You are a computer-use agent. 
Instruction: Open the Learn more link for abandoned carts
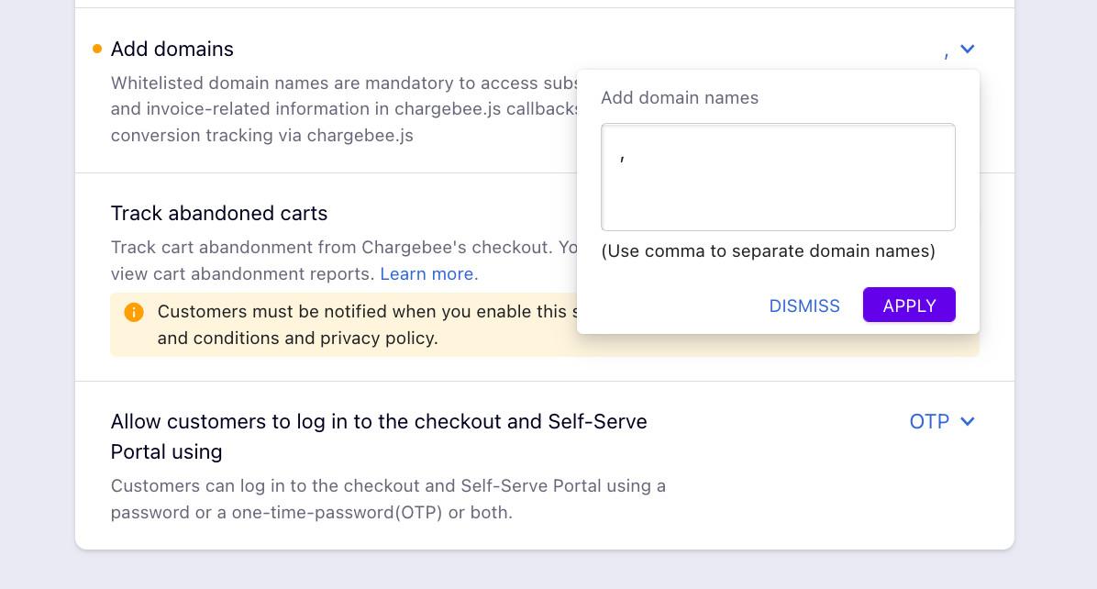pyautogui.click(x=427, y=273)
